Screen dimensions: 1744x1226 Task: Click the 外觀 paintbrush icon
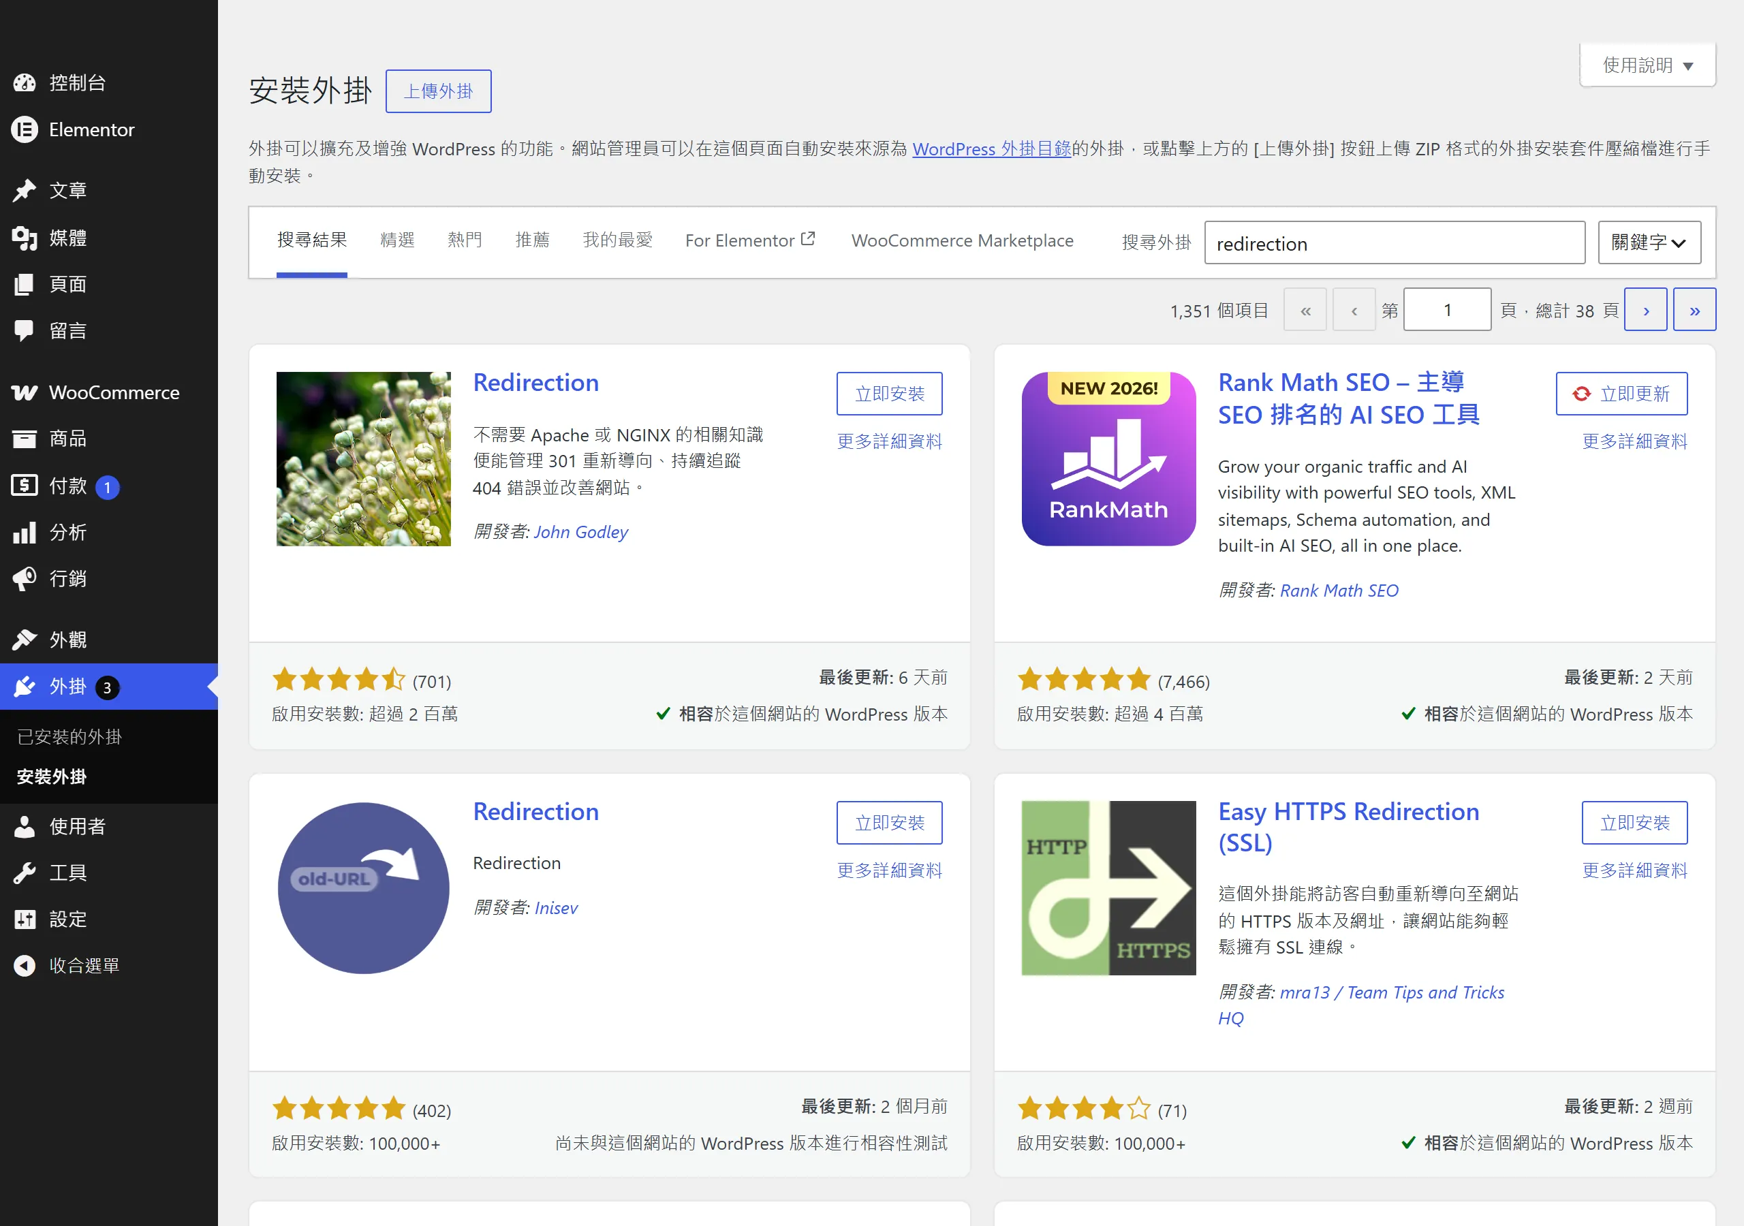coord(25,640)
